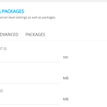Click the MB unit label of the bottom field
Screen dimensions: 107x107
coord(66,99)
